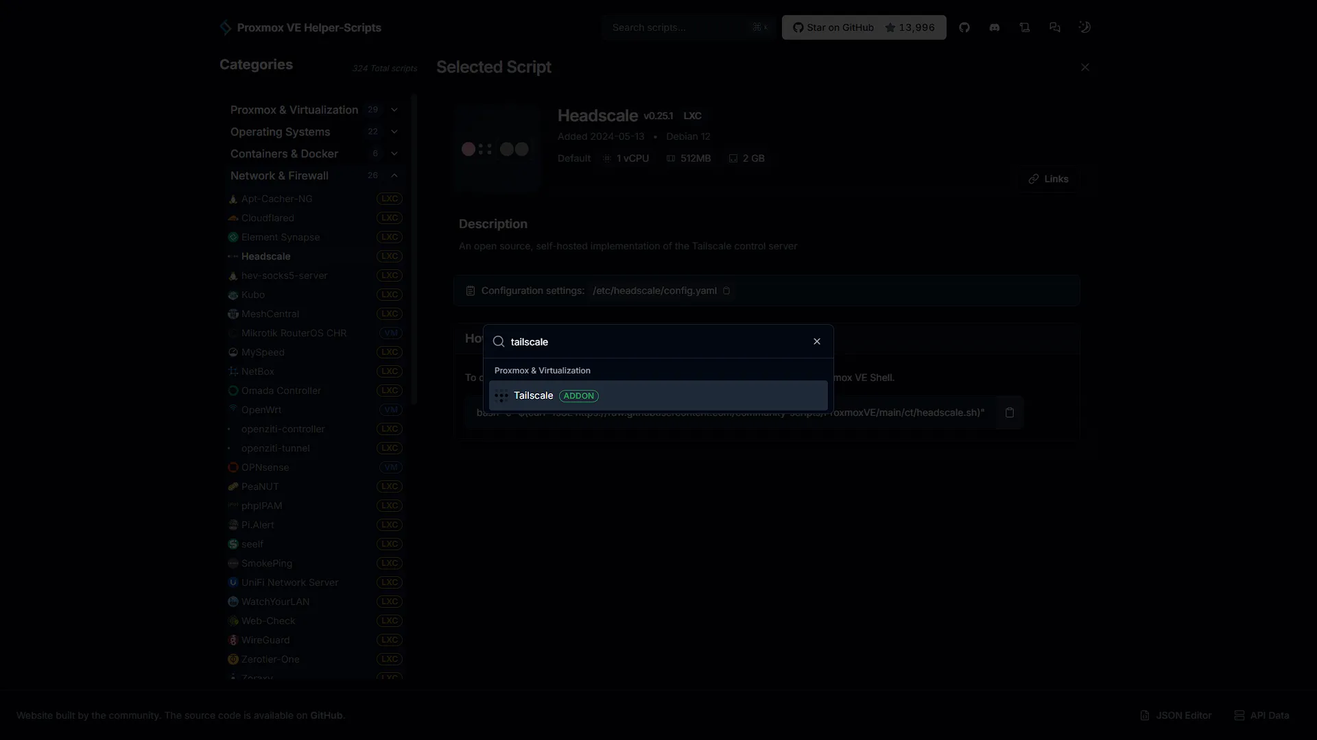Select the Tailscale ADDON search result
This screenshot has height=740, width=1317.
click(658, 395)
